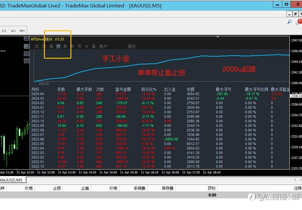This screenshot has width=302, height=210.
Task: Open the 综 summary statistics tab
Action: coord(37,46)
